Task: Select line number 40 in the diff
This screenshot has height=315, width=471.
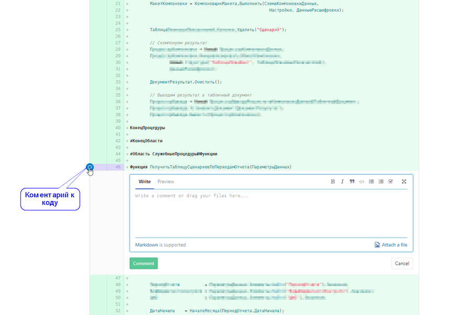Action: pyautogui.click(x=118, y=128)
